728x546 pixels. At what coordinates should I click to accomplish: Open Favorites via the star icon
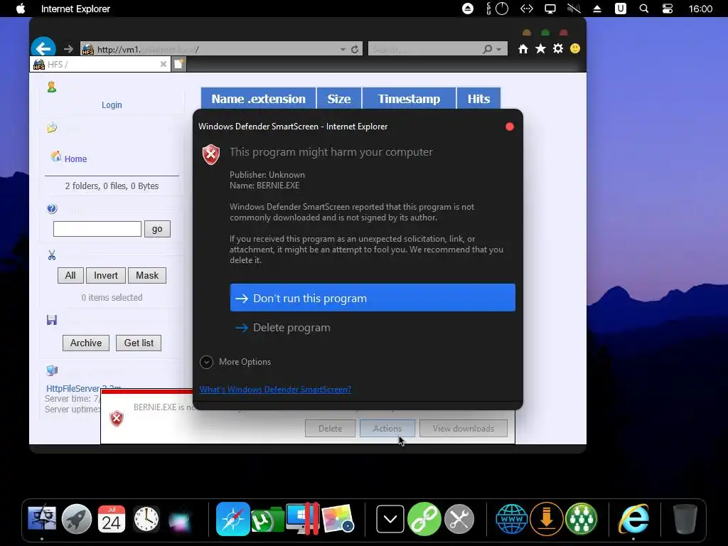pyautogui.click(x=540, y=49)
